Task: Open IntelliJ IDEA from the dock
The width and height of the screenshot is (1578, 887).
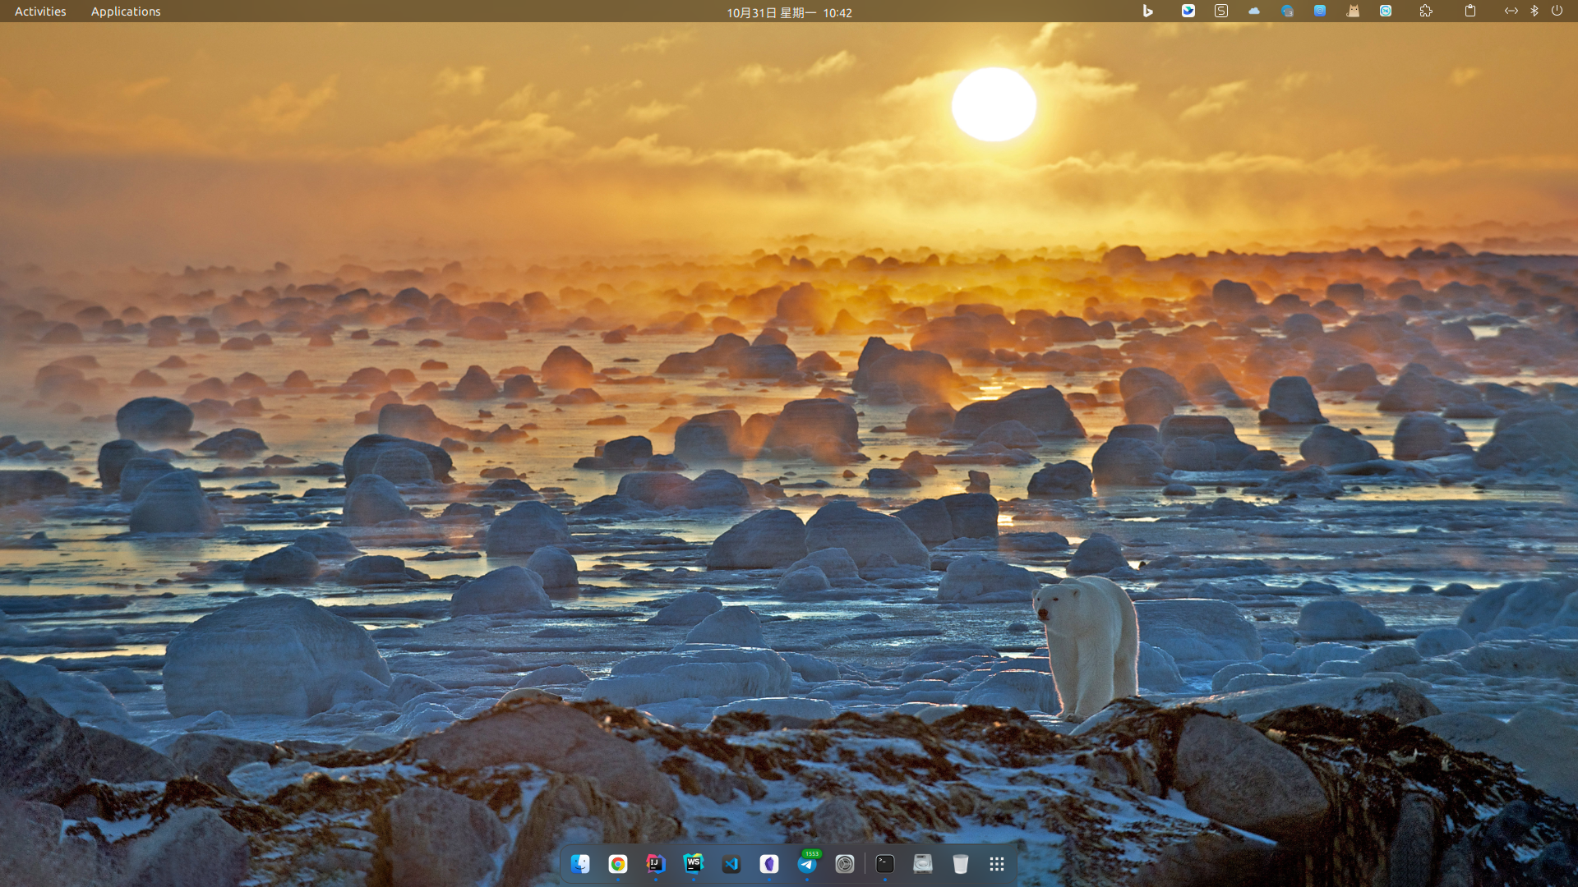Action: (x=656, y=864)
